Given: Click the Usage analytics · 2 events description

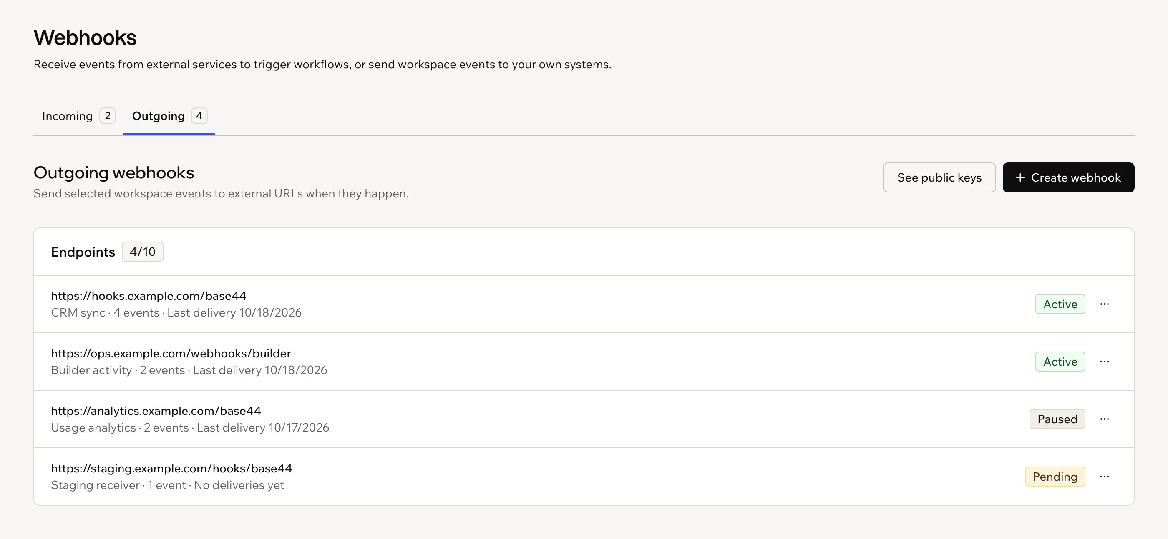Looking at the screenshot, I should coord(190,428).
